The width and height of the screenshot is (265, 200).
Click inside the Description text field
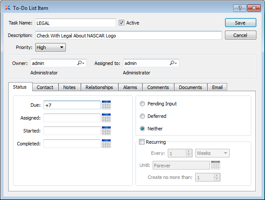128,36
